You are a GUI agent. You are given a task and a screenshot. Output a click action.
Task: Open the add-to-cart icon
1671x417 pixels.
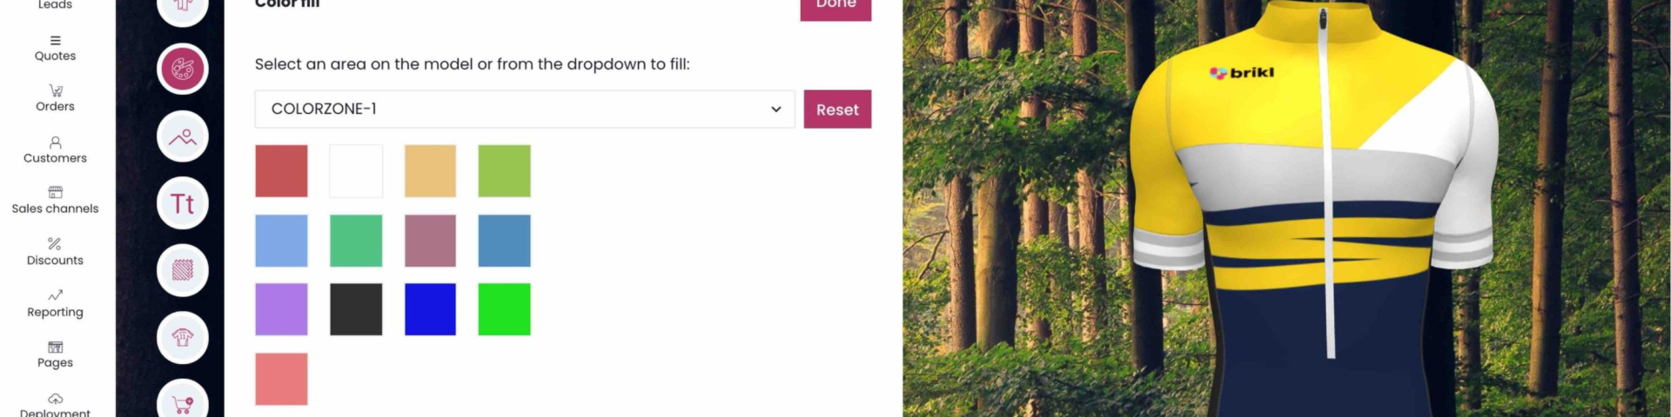click(x=182, y=400)
